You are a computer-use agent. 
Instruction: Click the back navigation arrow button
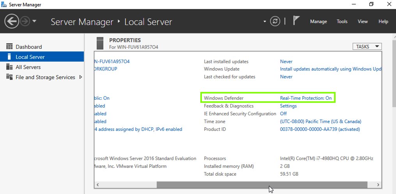[12, 21]
